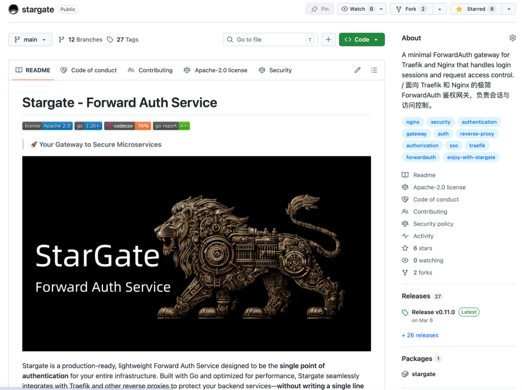Open Contributing link in About sidebar
Screen dimensions: 522x390
pyautogui.click(x=425, y=212)
